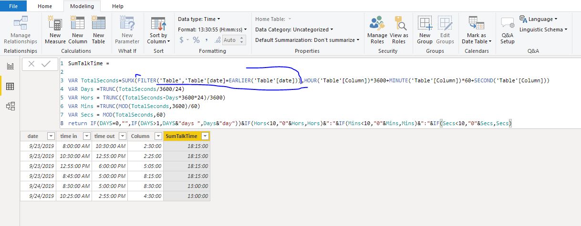The image size is (581, 226).
Task: Open the Help ribbon tab
Action: click(x=118, y=6)
